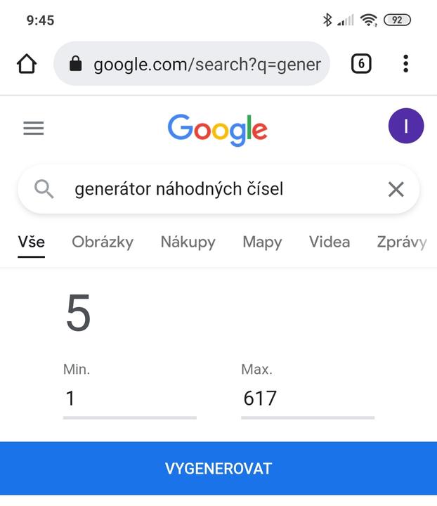This screenshot has height=506, width=437.
Task: Open the tab switcher showing 6 tabs
Action: [x=360, y=64]
